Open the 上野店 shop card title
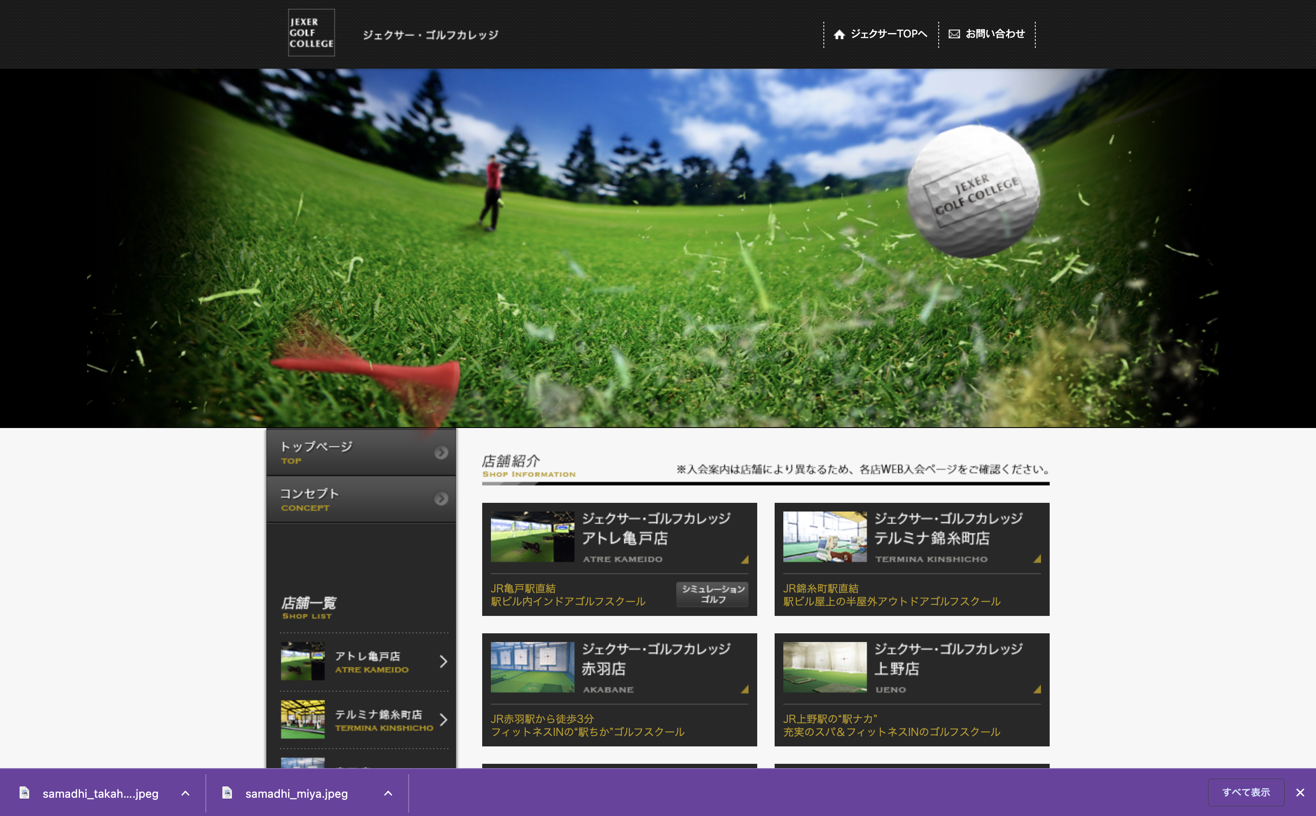Image resolution: width=1316 pixels, height=816 pixels. (948, 659)
